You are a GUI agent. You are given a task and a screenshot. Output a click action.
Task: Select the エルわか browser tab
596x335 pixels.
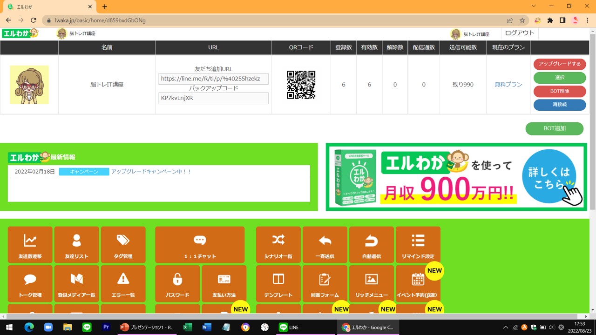point(49,7)
